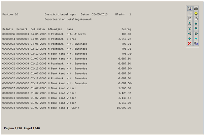Image resolution: width=205 pixels, height=136 pixels.
Task: Click the copy documents icon
Action: [x=196, y=44]
